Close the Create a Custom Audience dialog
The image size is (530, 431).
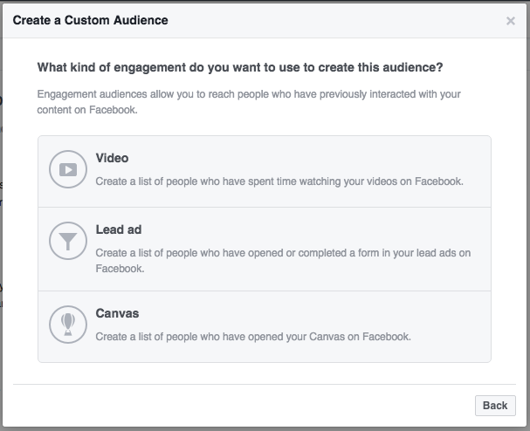(x=511, y=21)
